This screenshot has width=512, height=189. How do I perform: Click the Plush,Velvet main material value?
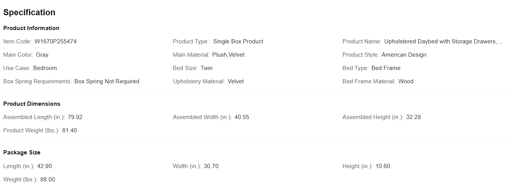tap(228, 55)
